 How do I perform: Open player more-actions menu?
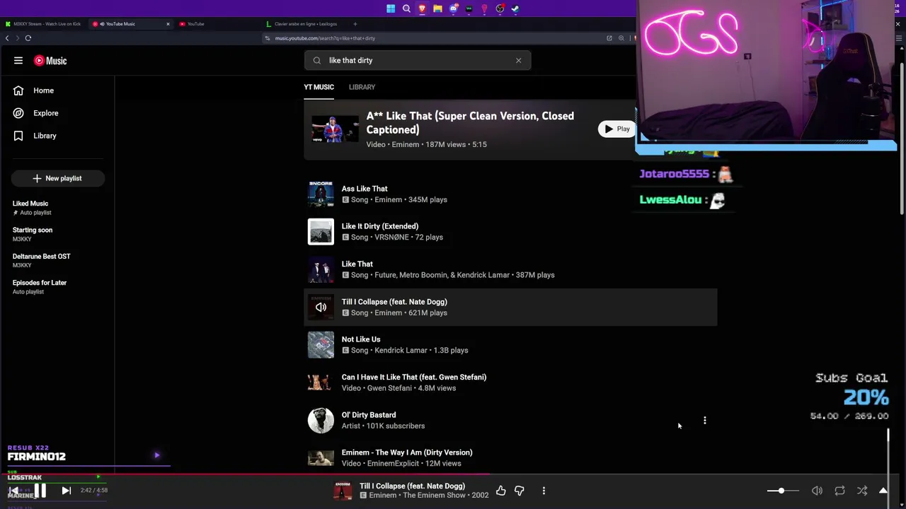pyautogui.click(x=544, y=491)
